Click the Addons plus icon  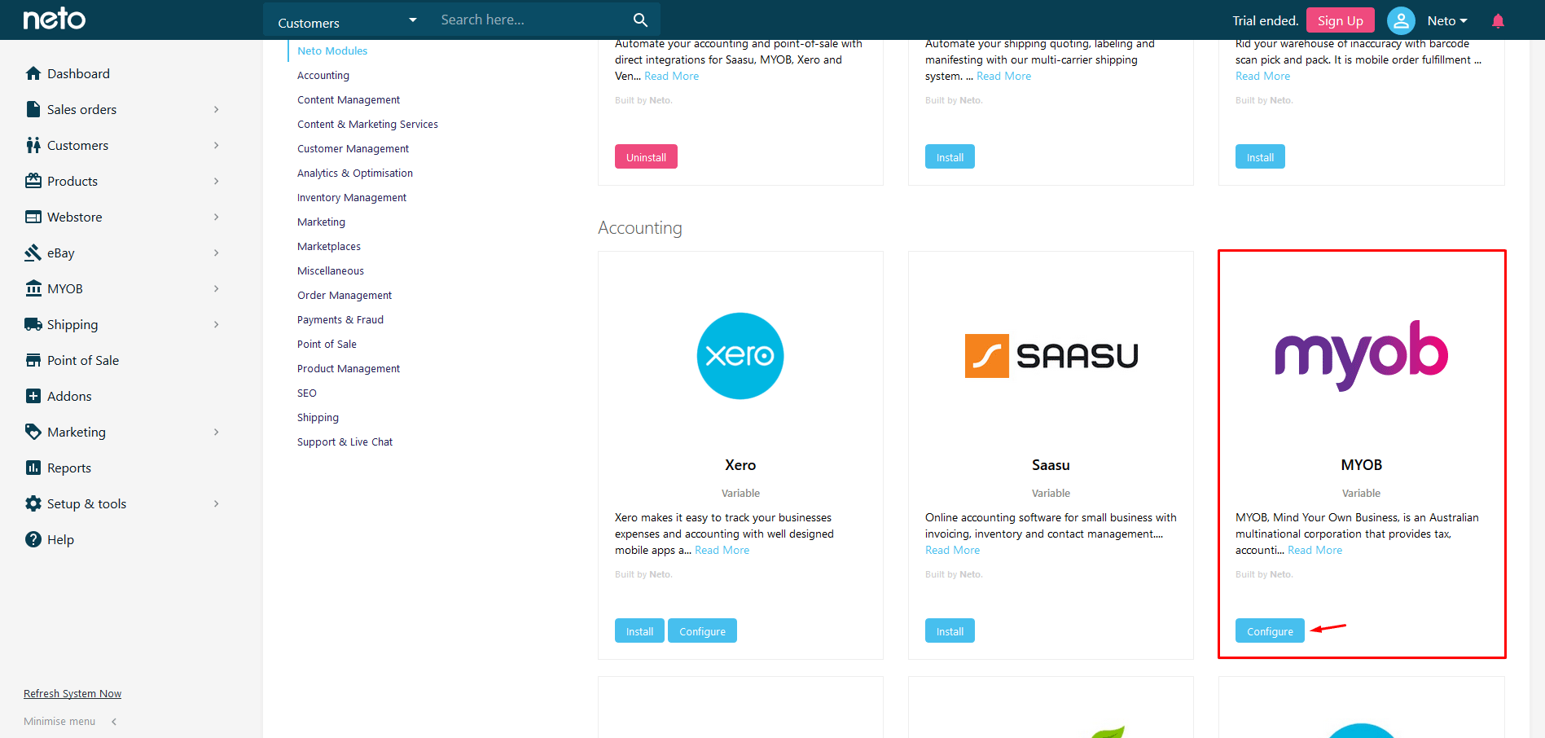(33, 396)
